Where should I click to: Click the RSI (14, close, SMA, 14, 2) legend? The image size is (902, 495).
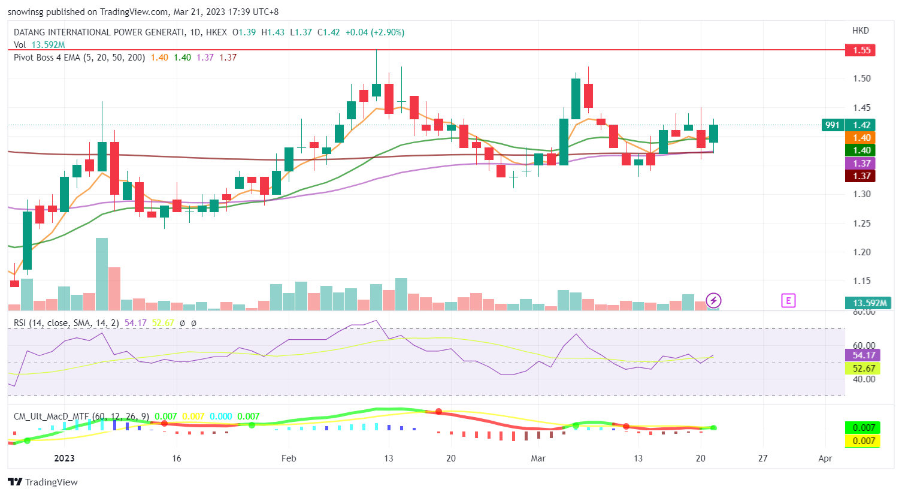coord(66,323)
